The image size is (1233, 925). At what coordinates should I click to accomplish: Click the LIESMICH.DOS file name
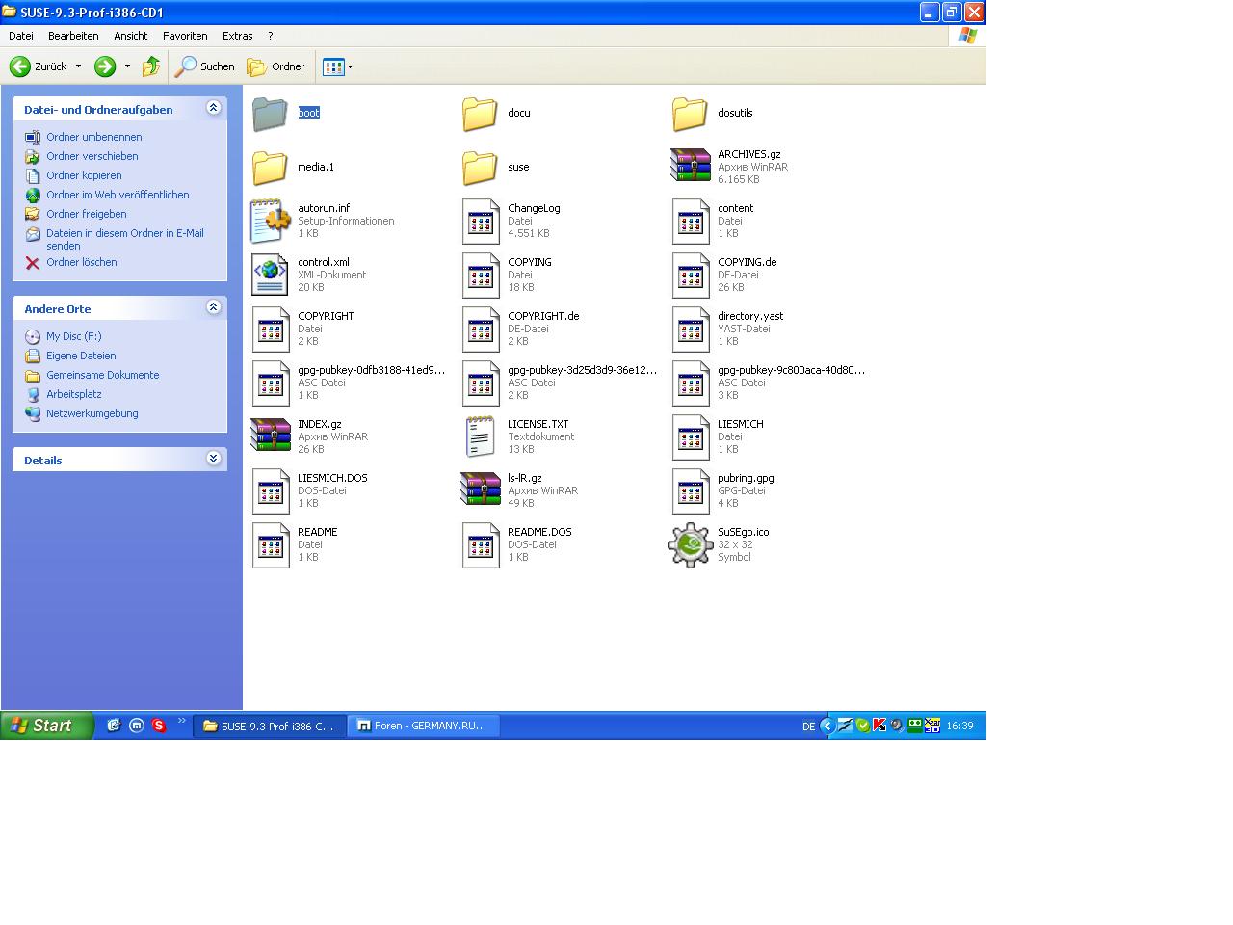pos(332,478)
